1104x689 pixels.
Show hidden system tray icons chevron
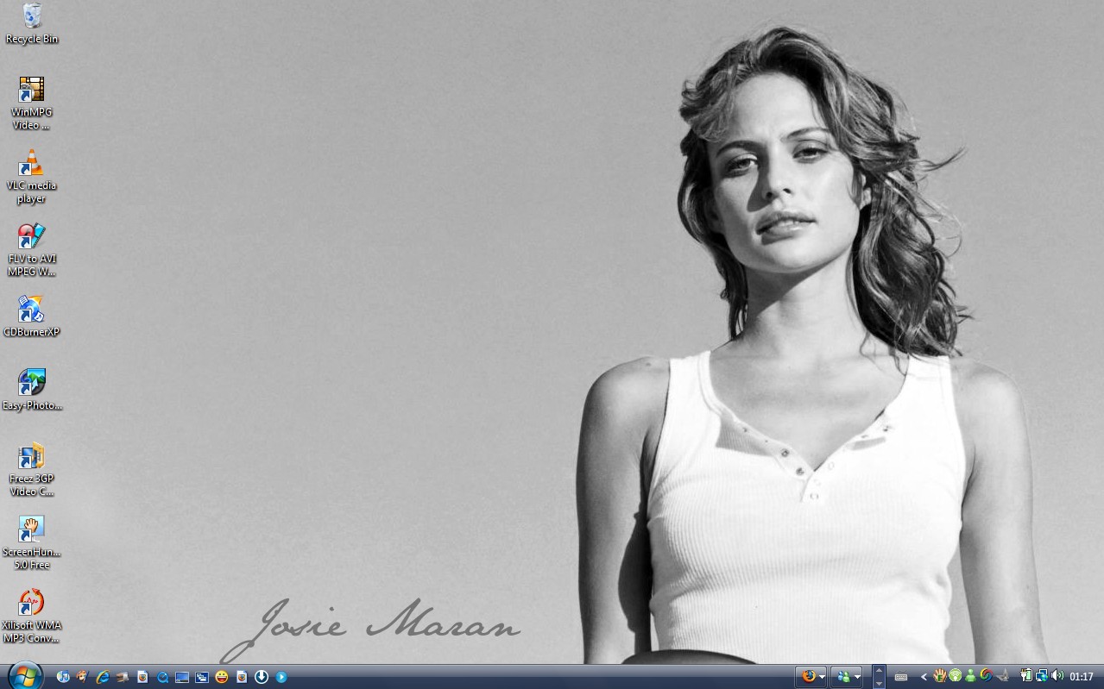click(x=924, y=677)
